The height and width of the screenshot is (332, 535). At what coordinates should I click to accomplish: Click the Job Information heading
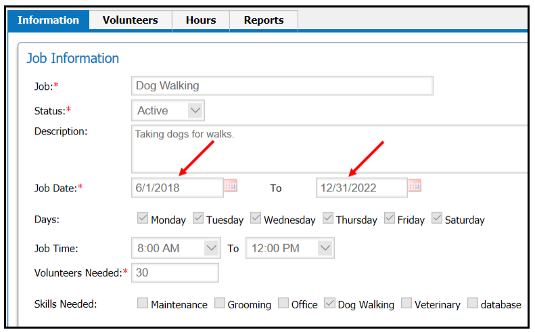(x=73, y=58)
